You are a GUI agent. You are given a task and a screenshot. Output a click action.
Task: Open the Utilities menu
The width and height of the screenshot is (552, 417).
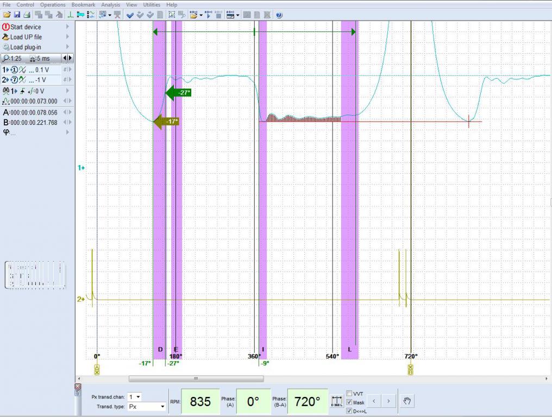152,4
